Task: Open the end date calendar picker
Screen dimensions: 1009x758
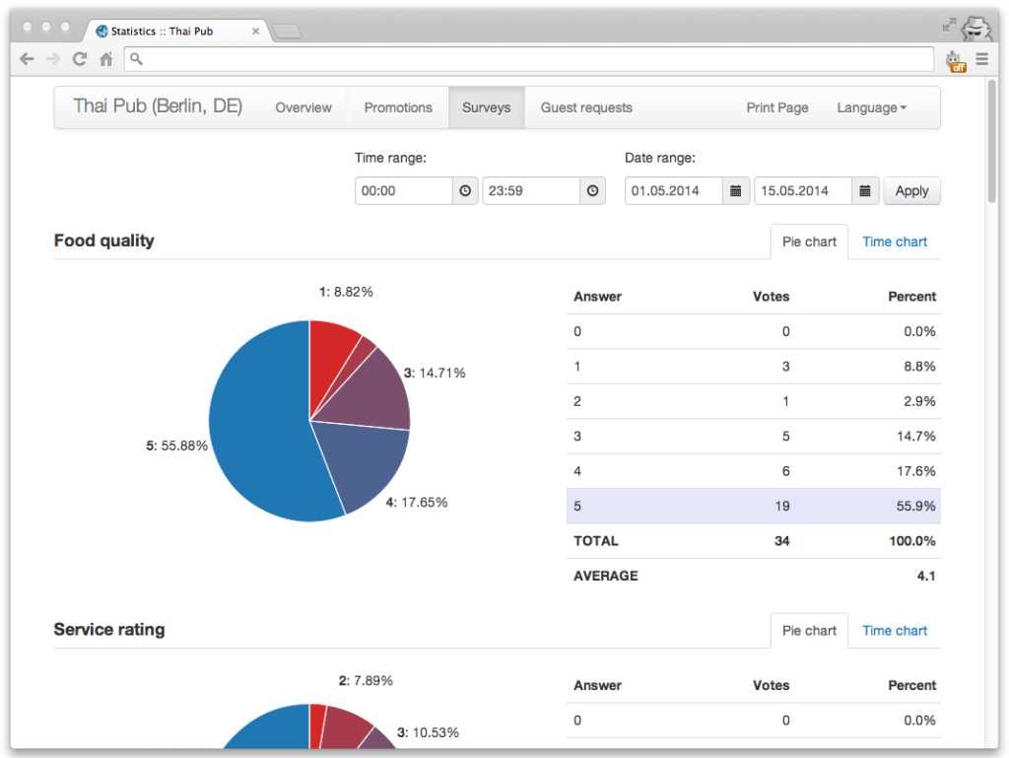Action: coord(865,190)
